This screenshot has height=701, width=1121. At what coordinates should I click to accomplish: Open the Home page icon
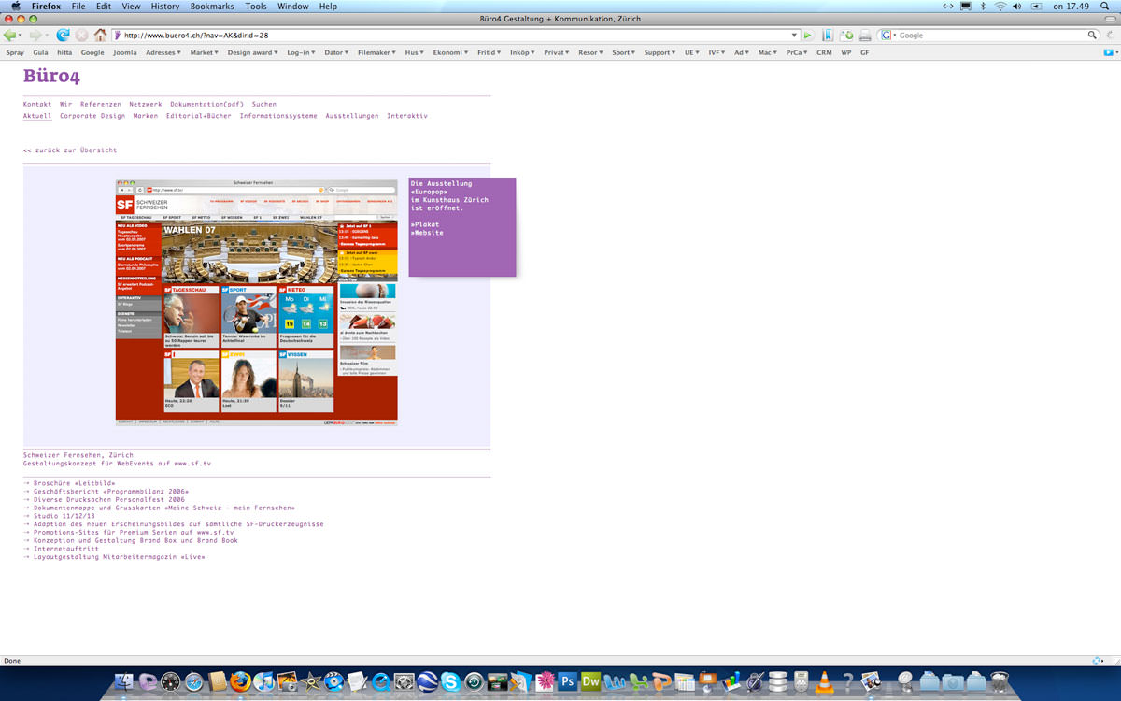[100, 35]
